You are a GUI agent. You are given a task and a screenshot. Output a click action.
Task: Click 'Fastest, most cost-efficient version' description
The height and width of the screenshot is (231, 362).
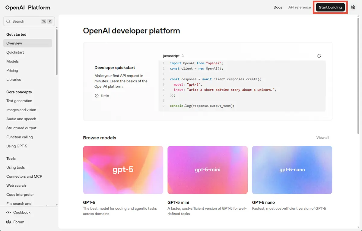(289, 208)
